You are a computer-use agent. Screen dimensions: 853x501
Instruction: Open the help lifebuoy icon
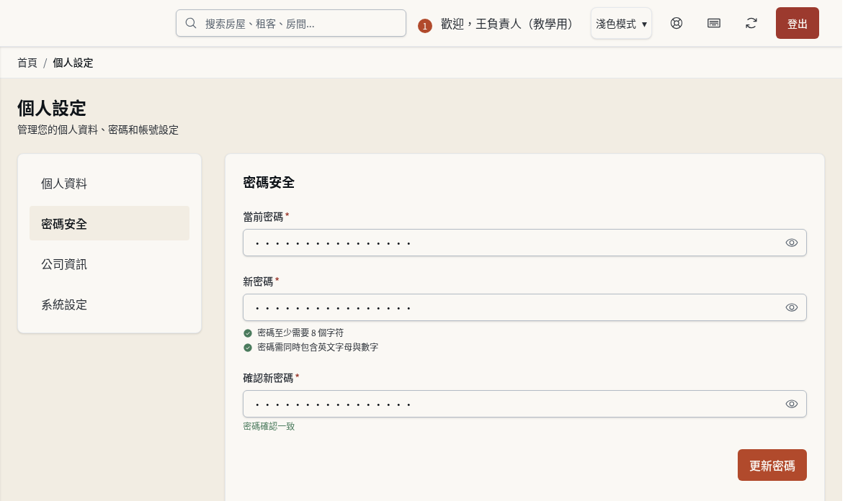(x=676, y=23)
